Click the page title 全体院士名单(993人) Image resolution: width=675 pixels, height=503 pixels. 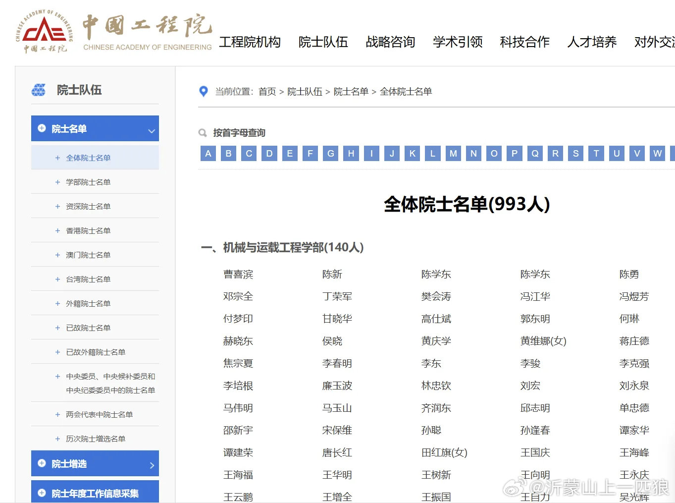[x=467, y=204]
